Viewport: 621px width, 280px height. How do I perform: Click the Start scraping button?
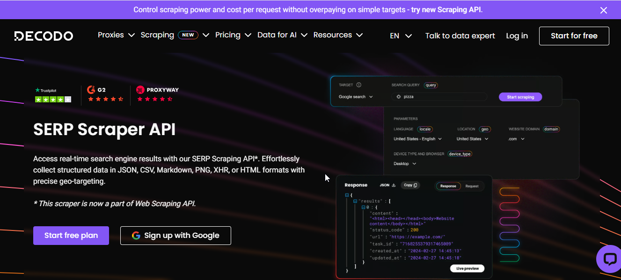coord(520,97)
